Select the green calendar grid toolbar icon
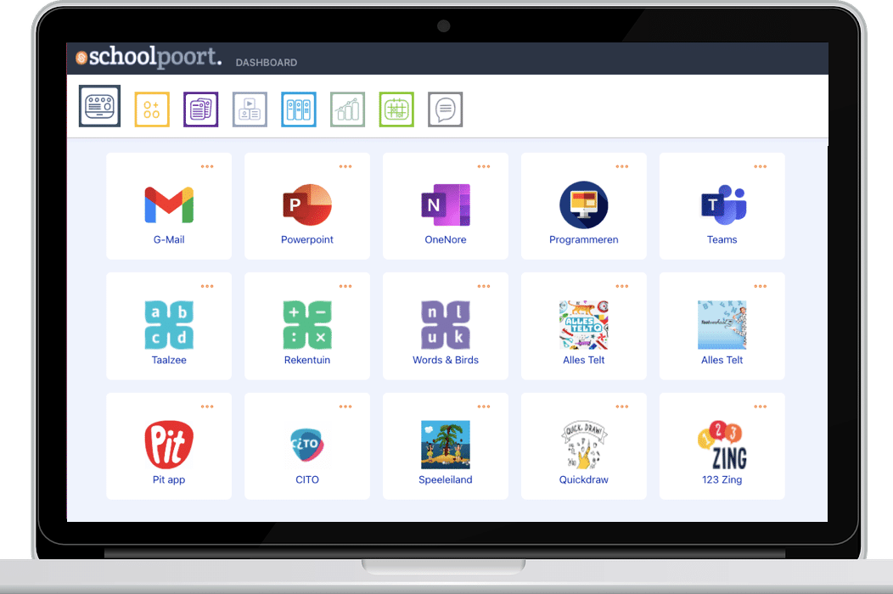893x594 pixels. coord(396,109)
